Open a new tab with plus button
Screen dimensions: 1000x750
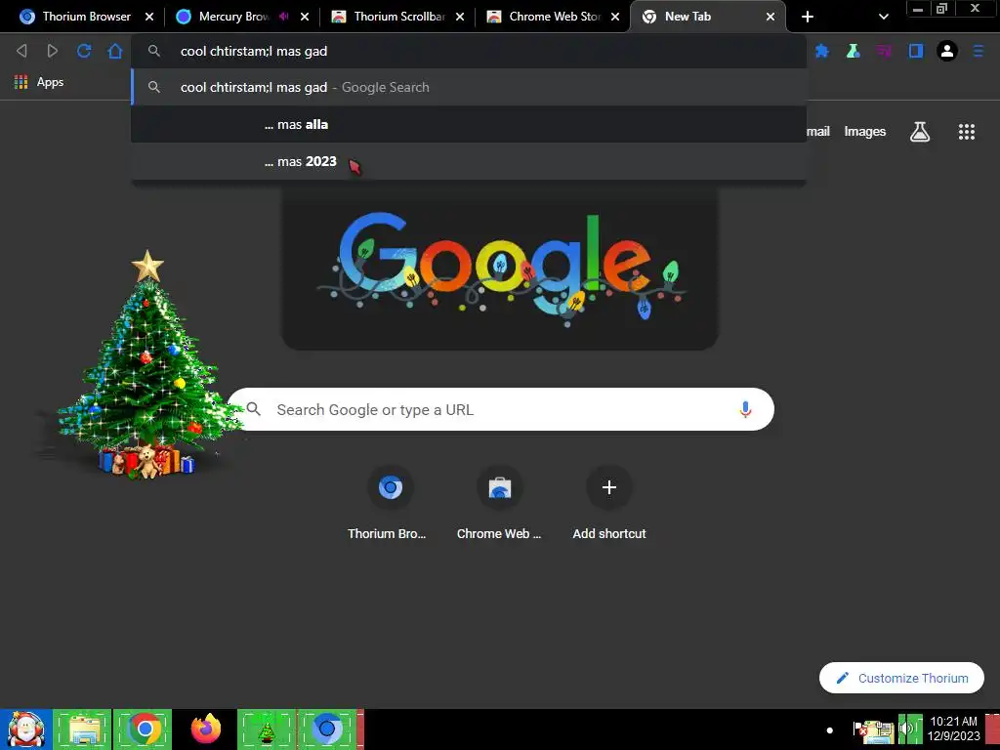[x=808, y=17]
